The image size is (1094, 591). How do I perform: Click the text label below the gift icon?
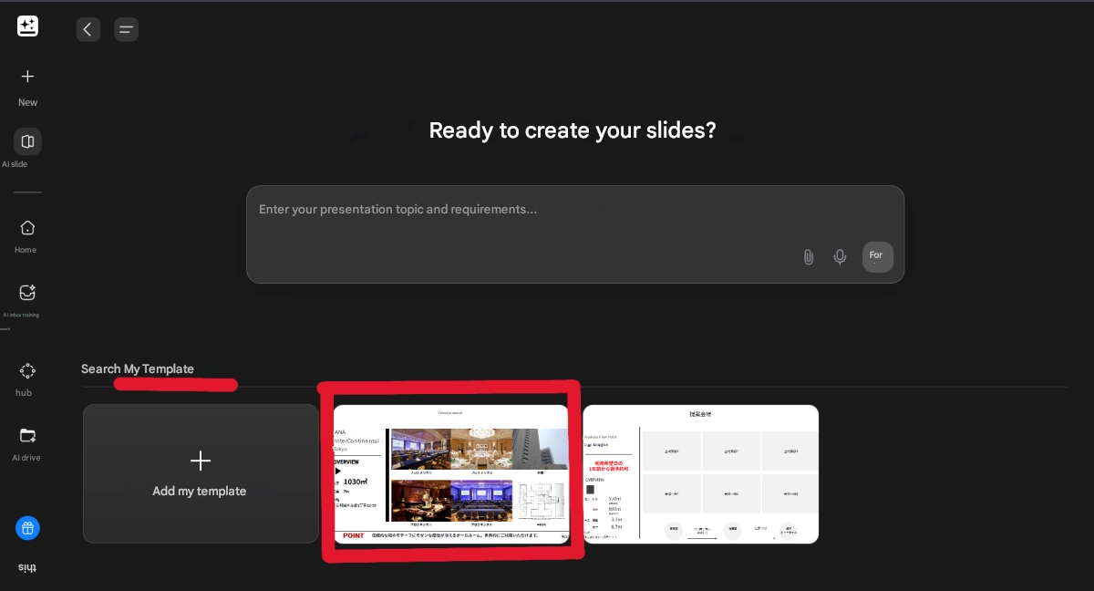click(27, 567)
